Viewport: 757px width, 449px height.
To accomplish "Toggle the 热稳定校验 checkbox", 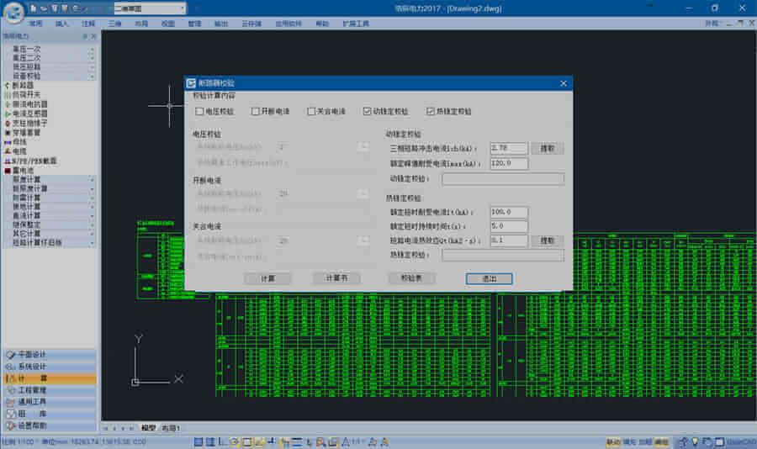I will pyautogui.click(x=431, y=111).
